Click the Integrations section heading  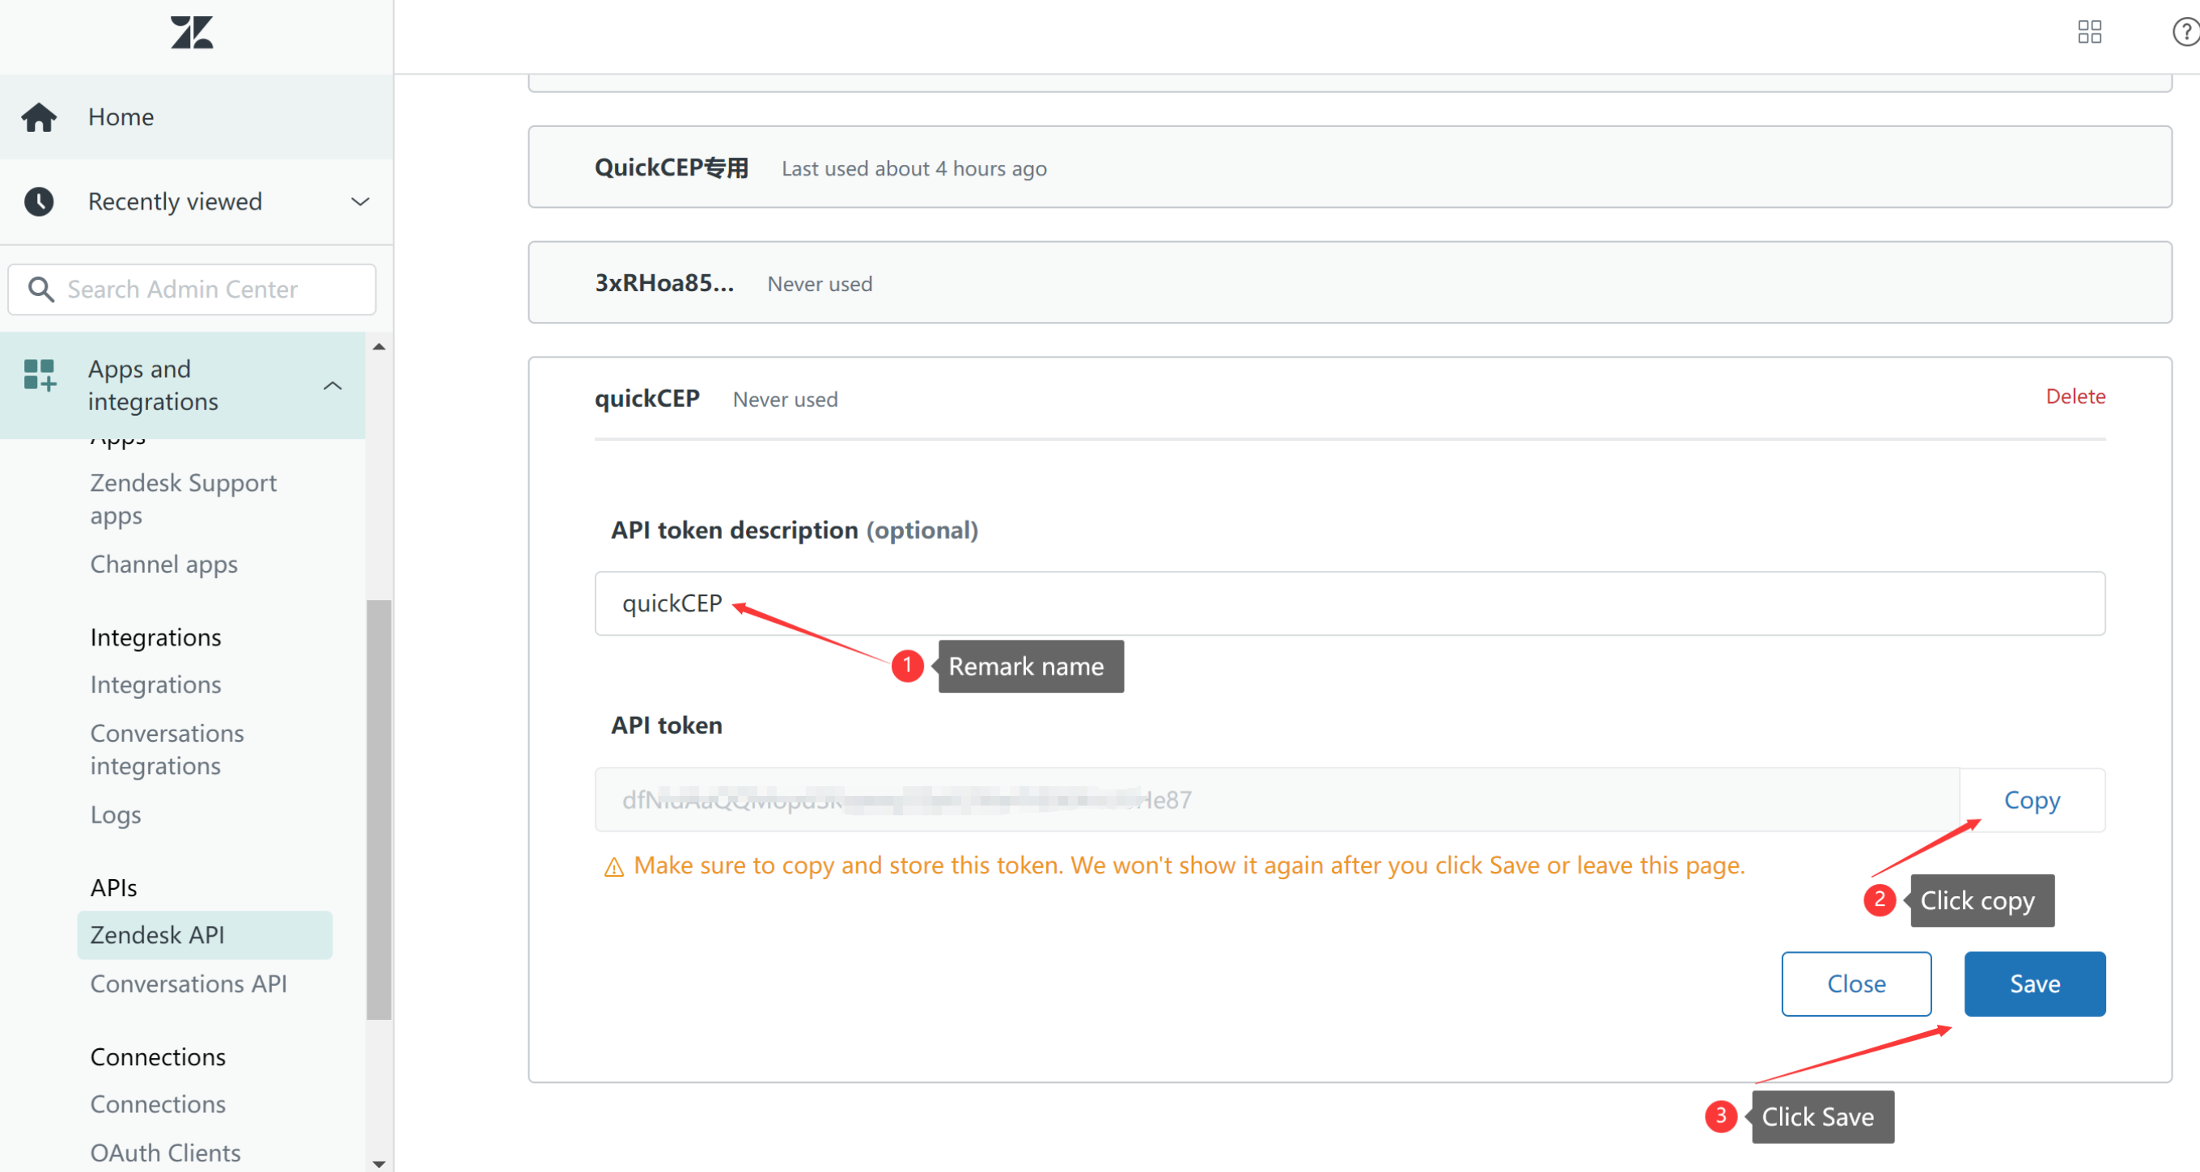pyautogui.click(x=155, y=637)
